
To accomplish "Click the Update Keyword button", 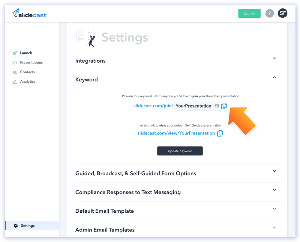I will pos(180,151).
